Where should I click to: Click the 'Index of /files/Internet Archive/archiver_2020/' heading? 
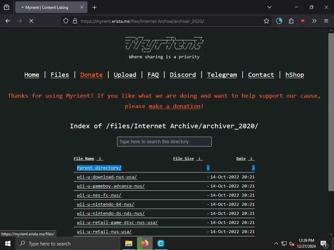coord(164,126)
